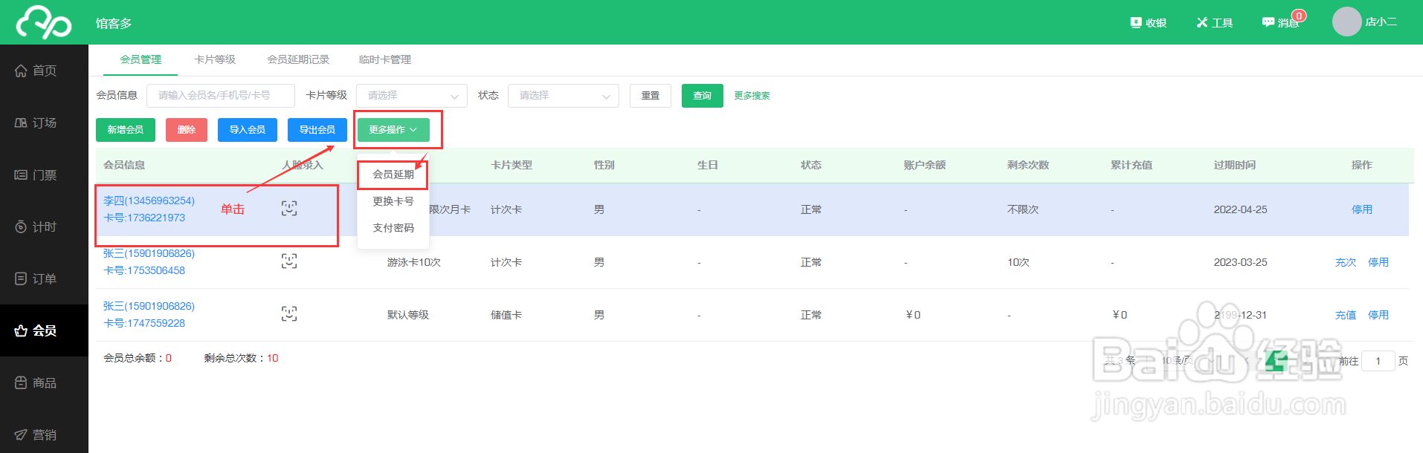The width and height of the screenshot is (1423, 453).
Task: Click the 导入会员 button
Action: (x=248, y=130)
